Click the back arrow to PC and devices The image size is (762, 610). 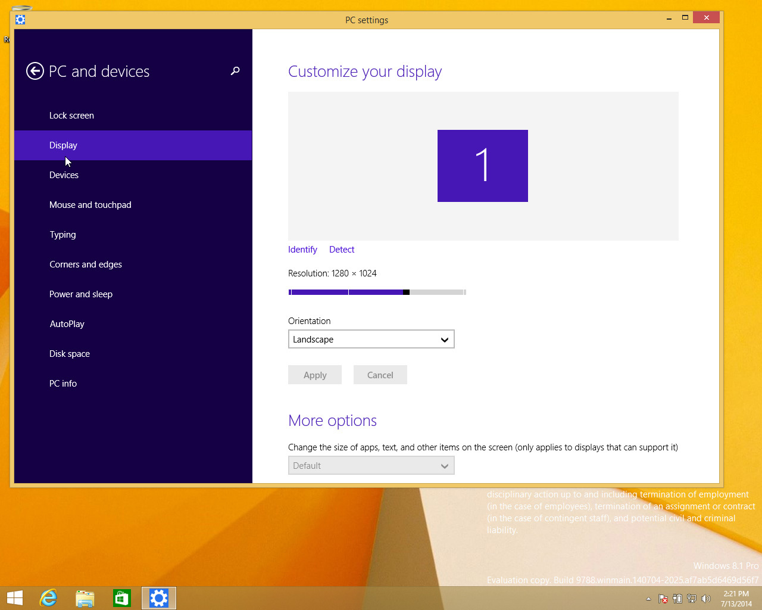(x=35, y=71)
